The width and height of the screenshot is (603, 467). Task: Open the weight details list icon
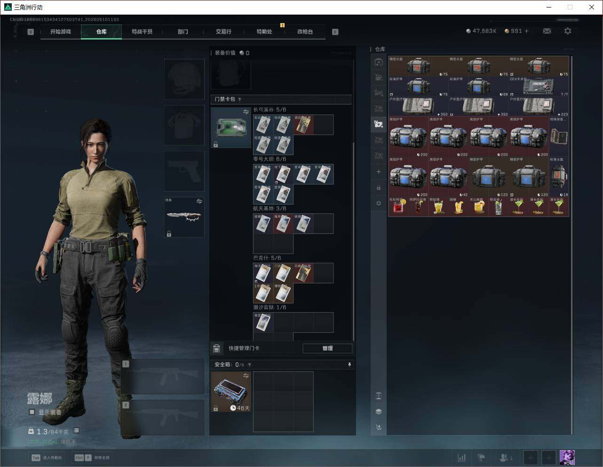point(76,431)
